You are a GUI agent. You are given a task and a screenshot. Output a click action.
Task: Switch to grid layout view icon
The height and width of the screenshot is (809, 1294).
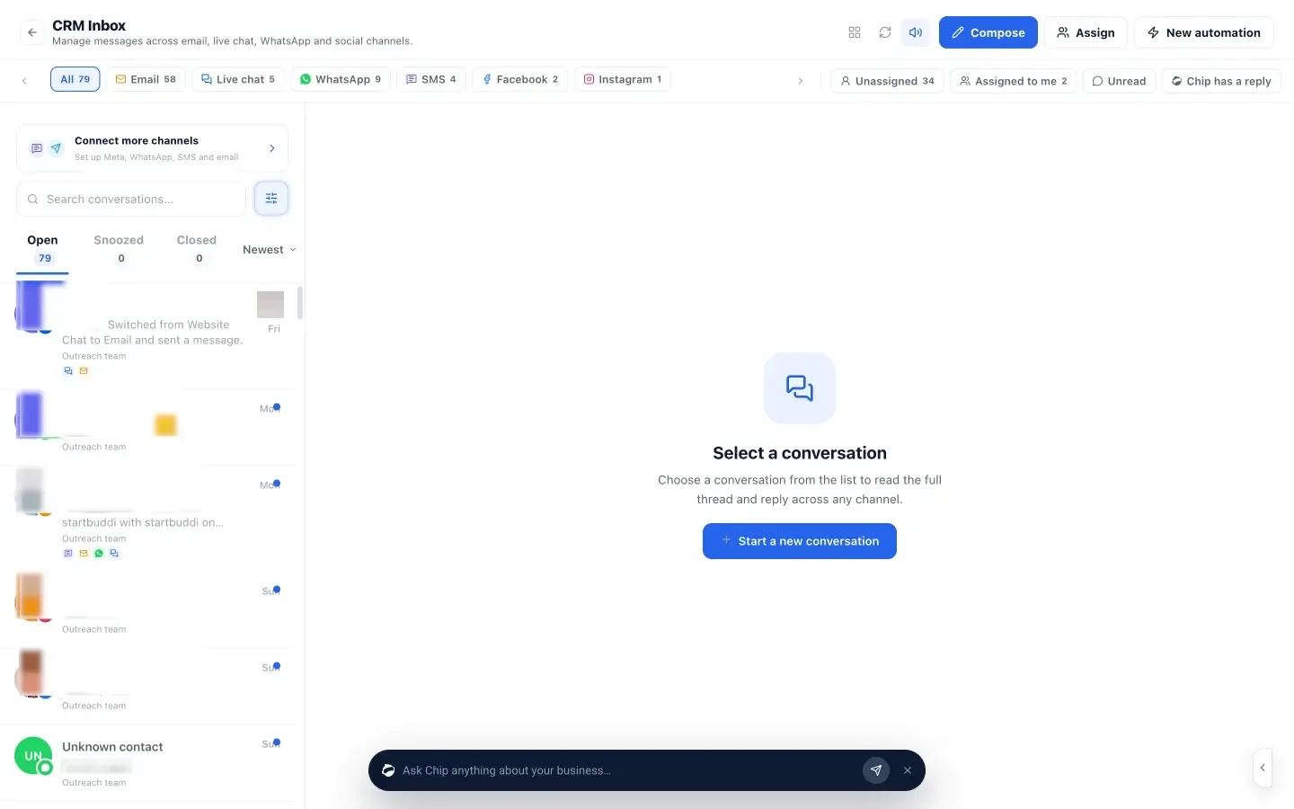pos(855,32)
